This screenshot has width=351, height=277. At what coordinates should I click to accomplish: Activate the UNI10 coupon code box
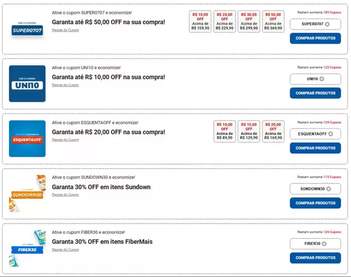[x=315, y=79]
